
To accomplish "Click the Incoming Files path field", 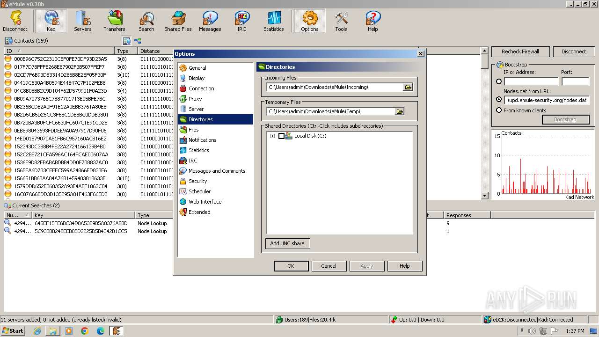I will click(335, 87).
